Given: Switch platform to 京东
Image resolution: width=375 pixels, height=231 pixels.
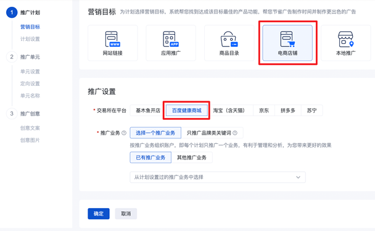Looking at the screenshot, I should (264, 111).
